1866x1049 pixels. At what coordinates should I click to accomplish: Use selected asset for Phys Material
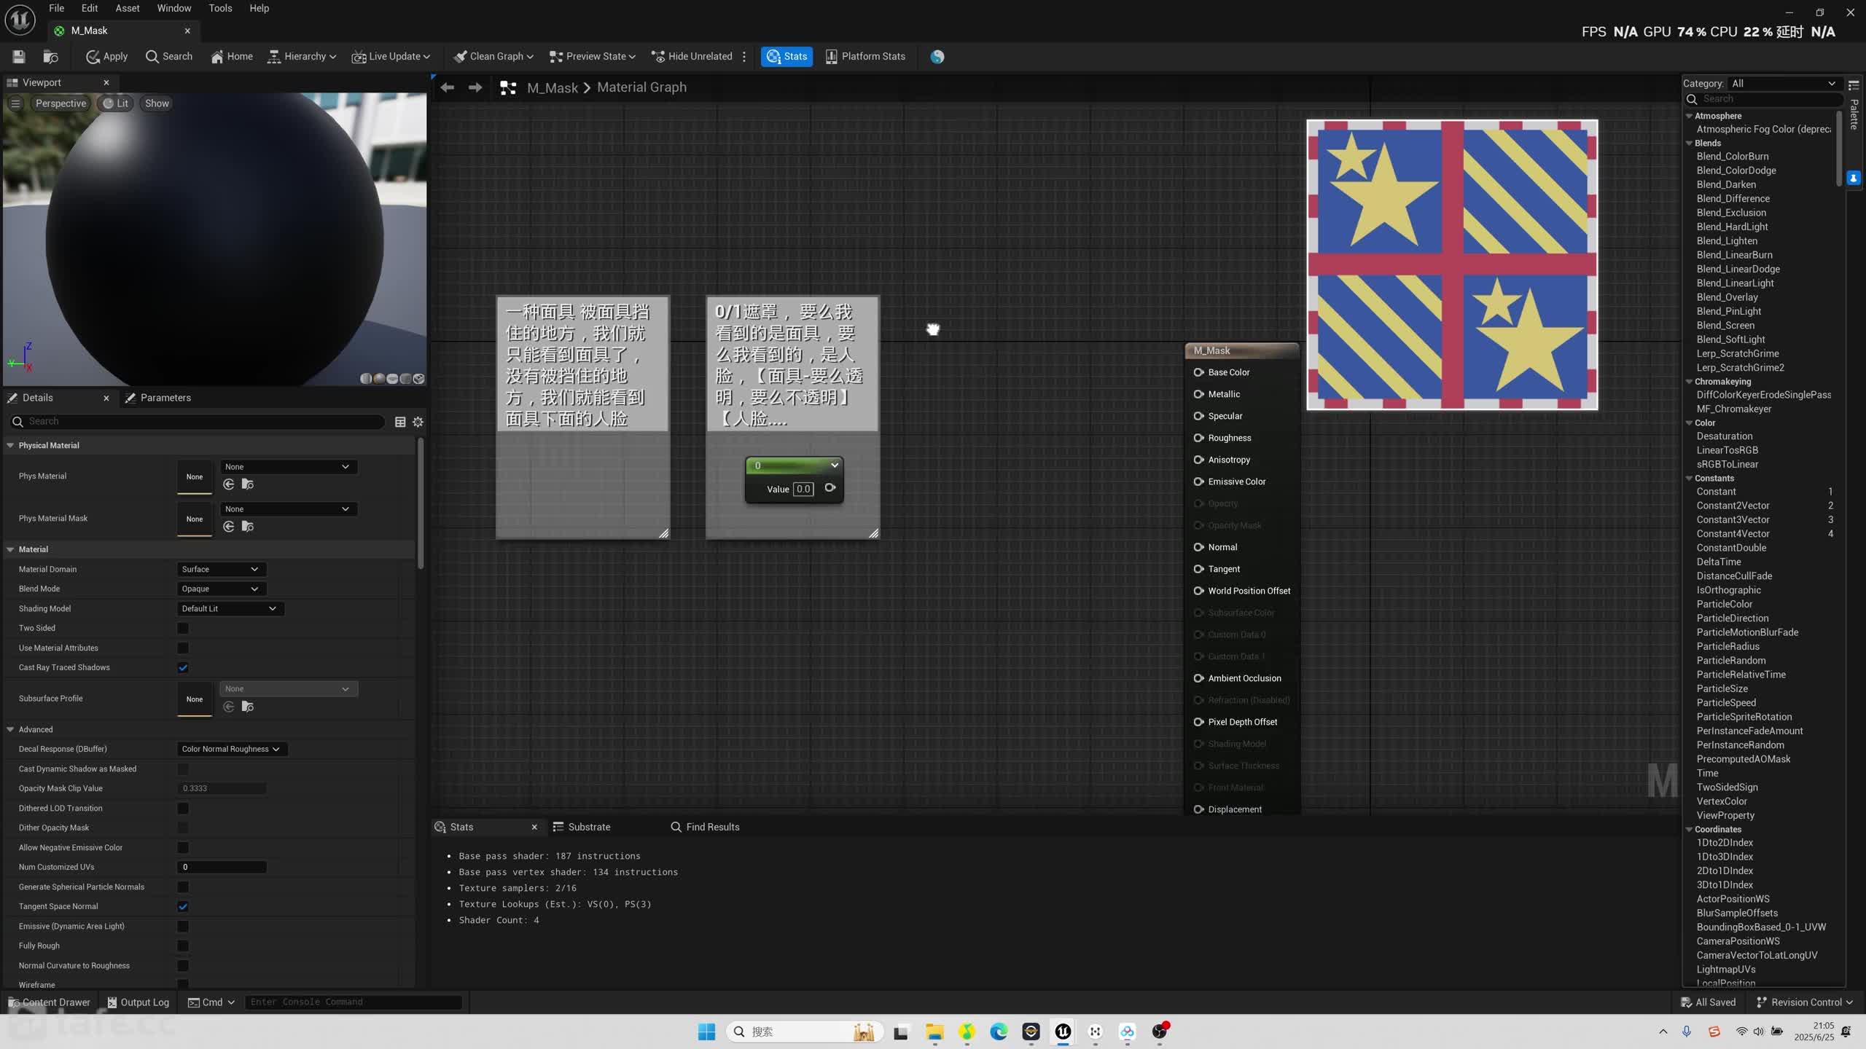(x=229, y=484)
